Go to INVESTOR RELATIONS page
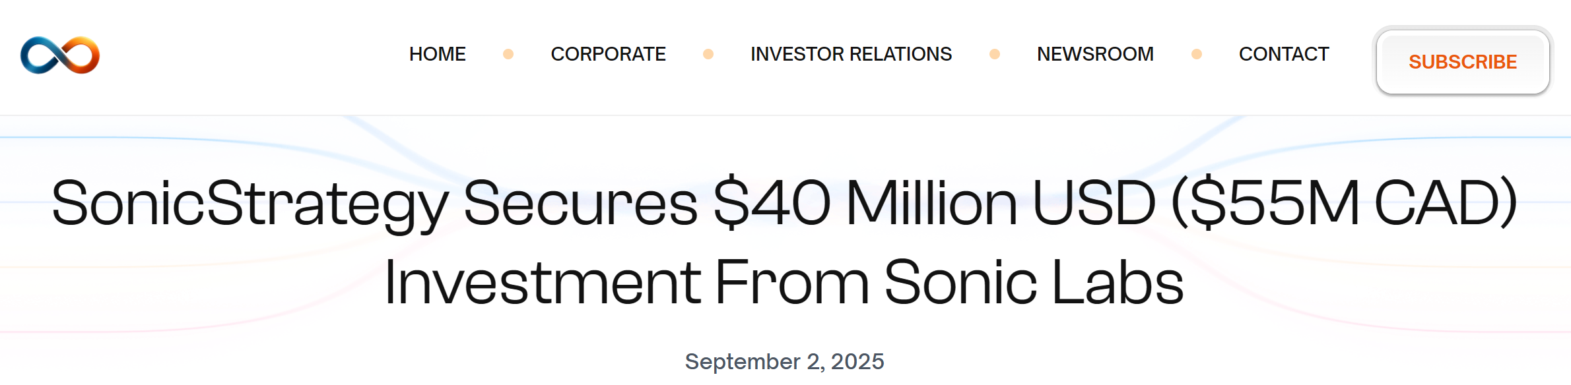The width and height of the screenshot is (1571, 385). click(x=851, y=54)
